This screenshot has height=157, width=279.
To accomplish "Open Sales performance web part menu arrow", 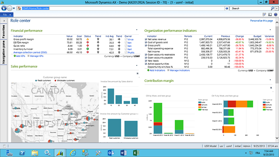I will [x=137, y=66].
